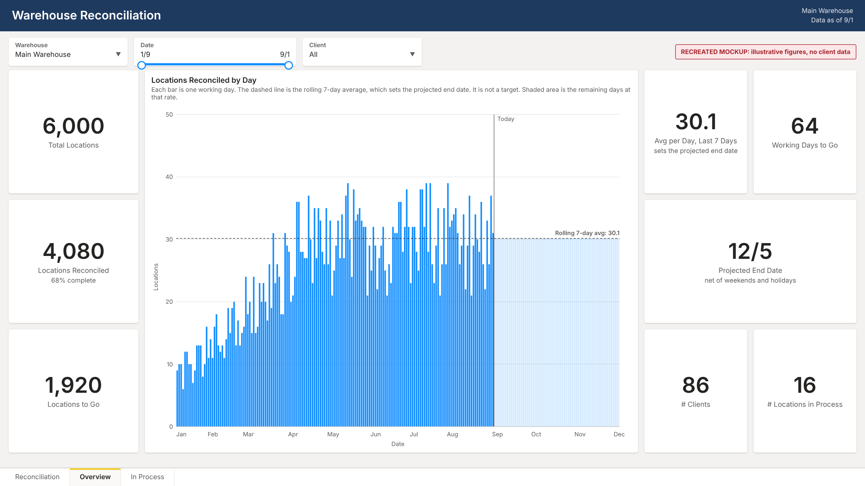Click the Date slider start handle
The image size is (865, 486).
click(142, 65)
